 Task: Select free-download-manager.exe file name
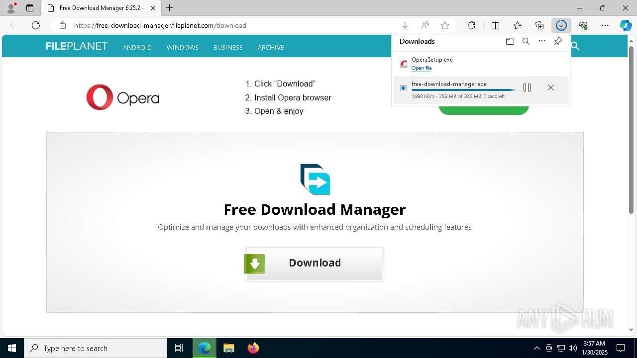click(449, 84)
